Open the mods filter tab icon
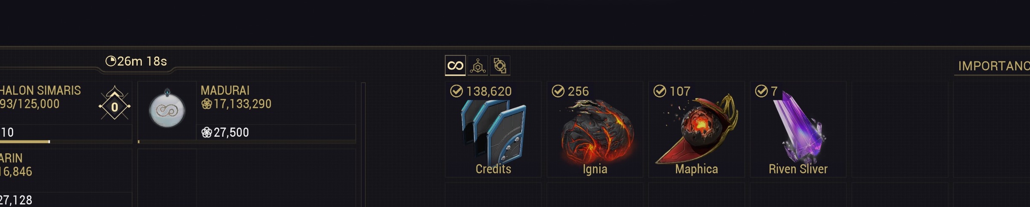The height and width of the screenshot is (207, 1030). 500,66
